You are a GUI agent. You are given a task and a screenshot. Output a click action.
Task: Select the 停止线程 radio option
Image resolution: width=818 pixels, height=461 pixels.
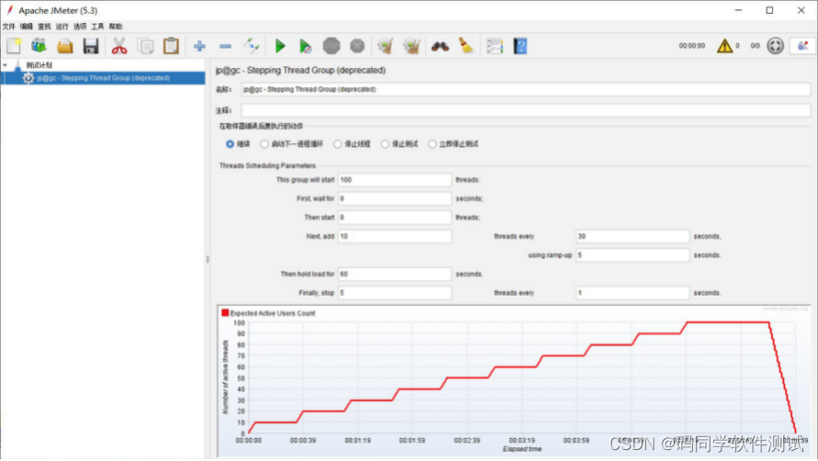click(x=338, y=144)
